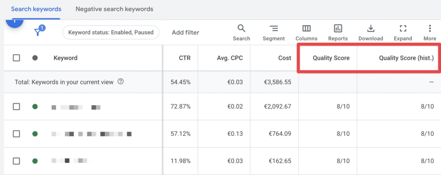Click the cost value €2,092.67

pos(277,107)
